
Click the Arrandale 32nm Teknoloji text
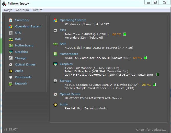click(84, 38)
